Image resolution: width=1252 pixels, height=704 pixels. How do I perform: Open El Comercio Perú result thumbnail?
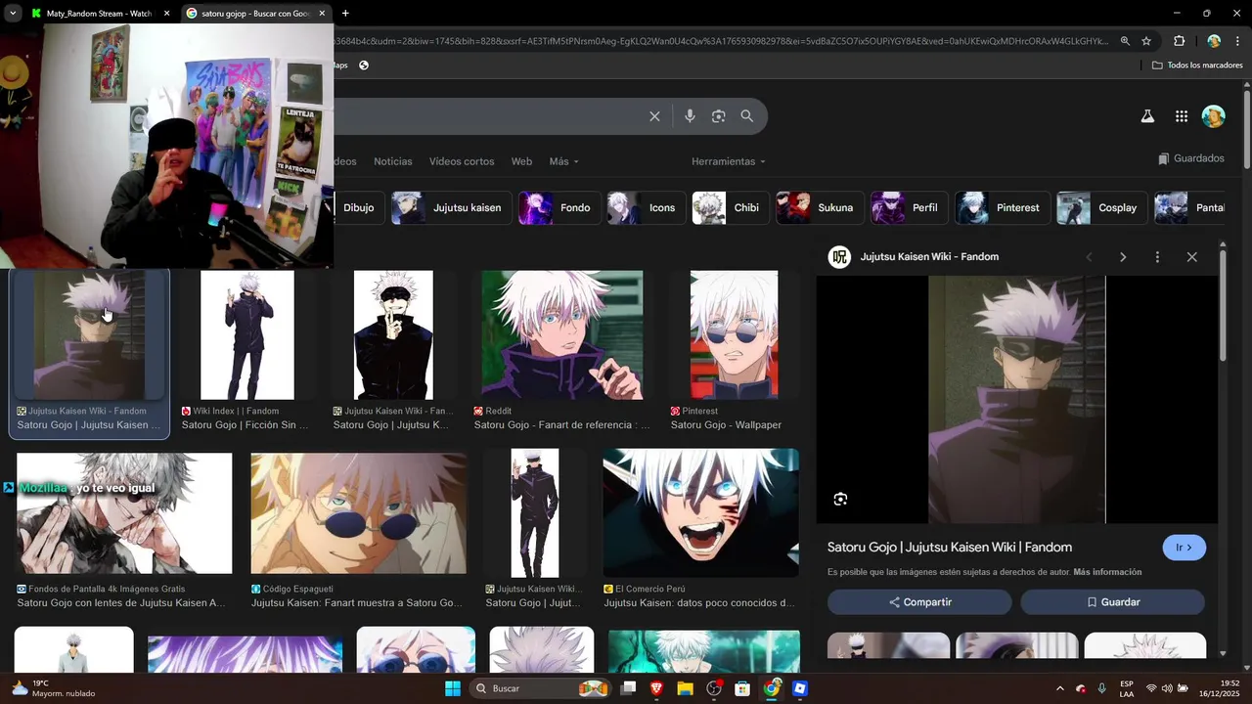point(700,513)
